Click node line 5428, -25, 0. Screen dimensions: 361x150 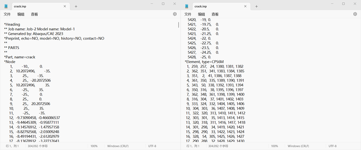click(x=199, y=57)
